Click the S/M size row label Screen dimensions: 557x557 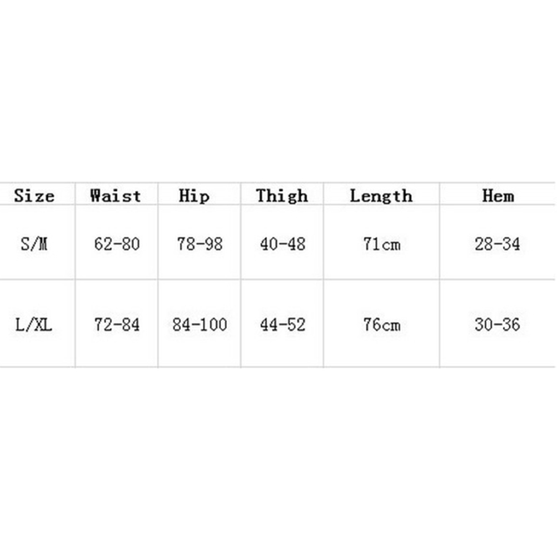pos(34,243)
